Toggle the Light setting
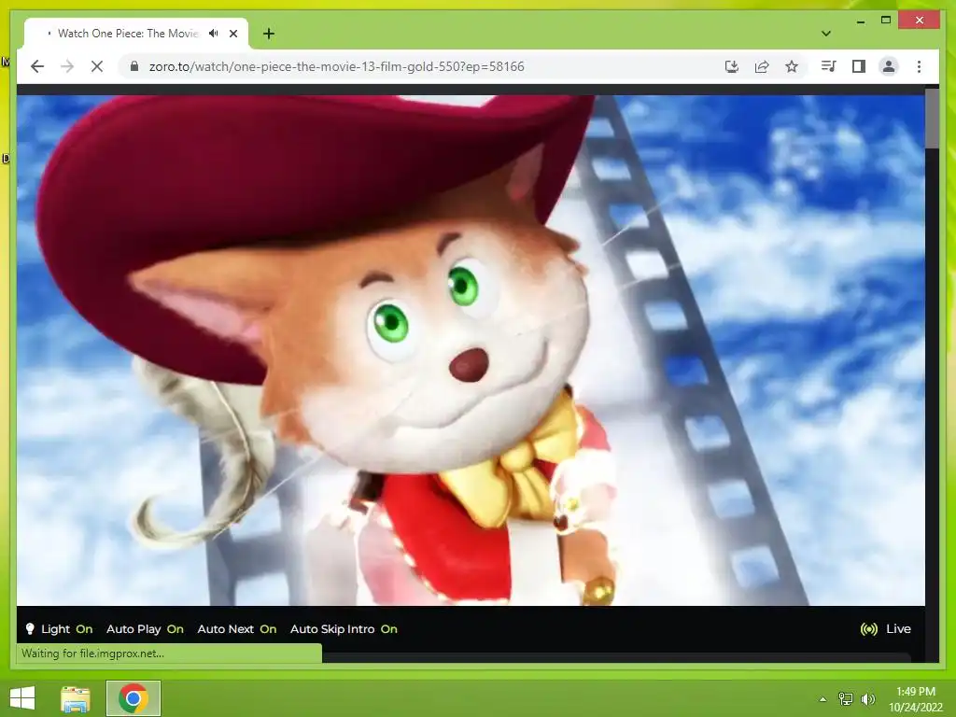The image size is (956, 717). (x=59, y=629)
